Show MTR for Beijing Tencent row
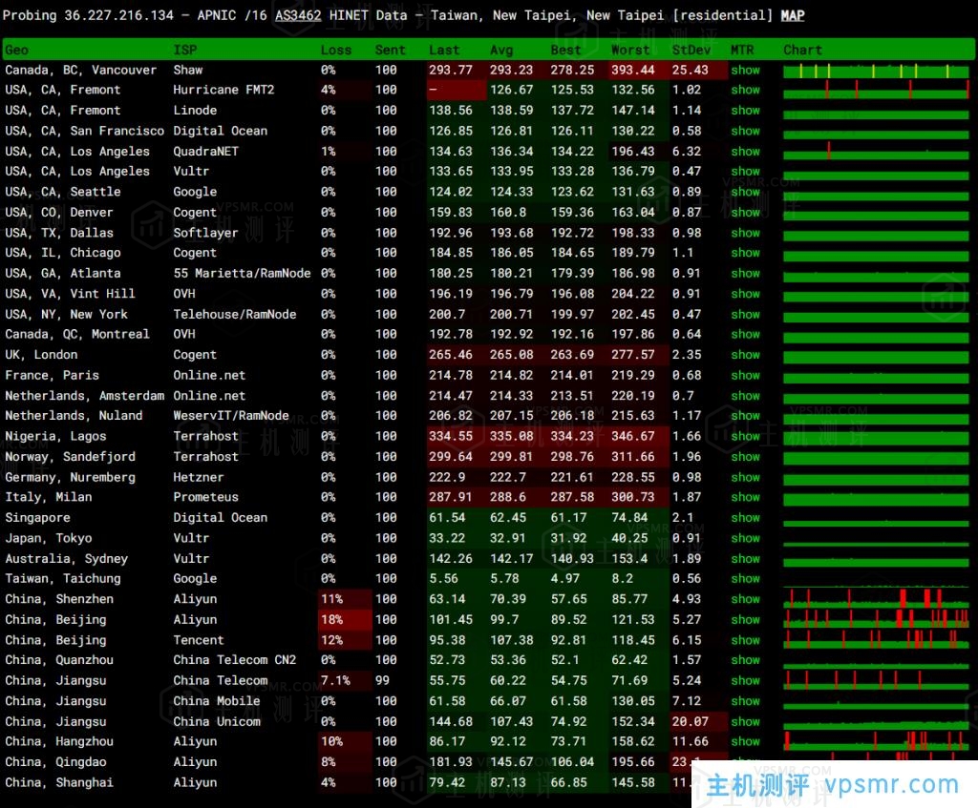This screenshot has height=808, width=978. click(745, 640)
